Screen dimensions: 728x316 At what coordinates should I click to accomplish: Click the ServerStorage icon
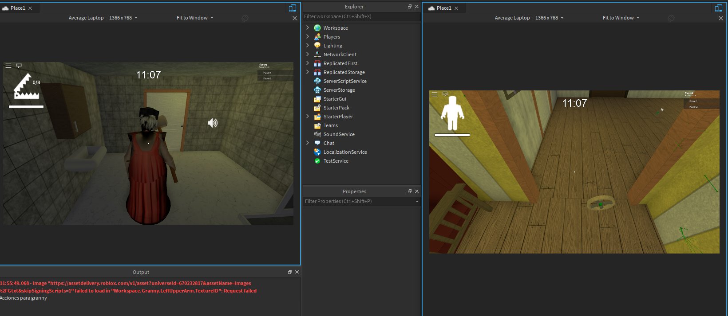(317, 90)
